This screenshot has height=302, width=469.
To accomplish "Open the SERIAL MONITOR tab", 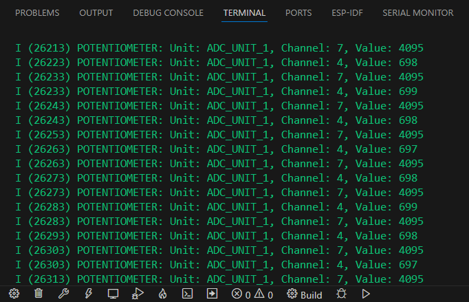I will 417,12.
